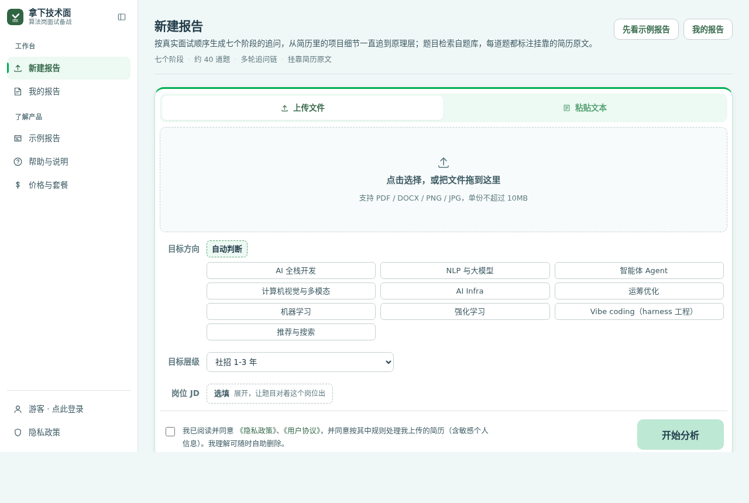
Task: Click the upload icon in the 上传文件 tab
Action: [284, 108]
